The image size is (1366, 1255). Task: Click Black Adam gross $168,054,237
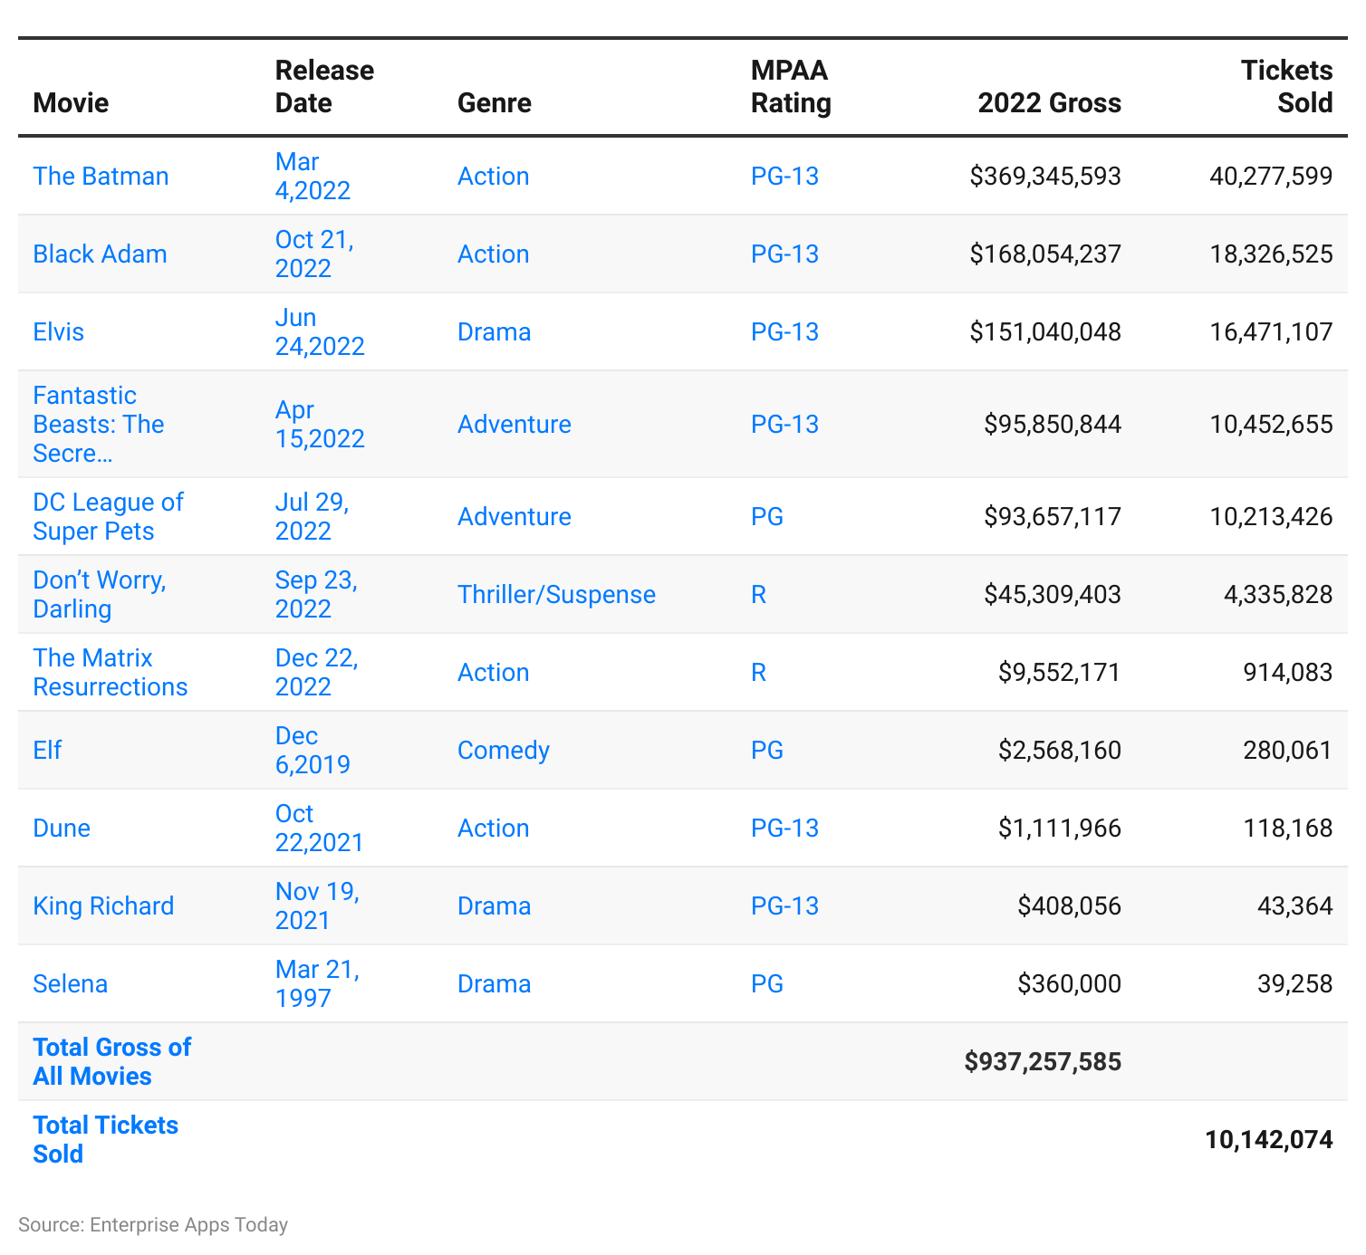(1045, 254)
